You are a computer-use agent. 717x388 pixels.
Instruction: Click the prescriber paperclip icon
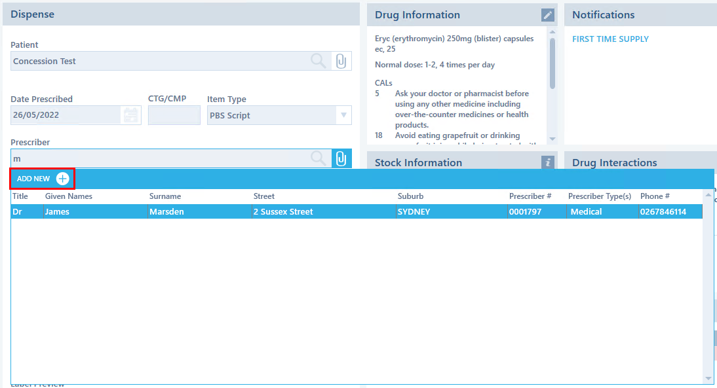click(341, 158)
